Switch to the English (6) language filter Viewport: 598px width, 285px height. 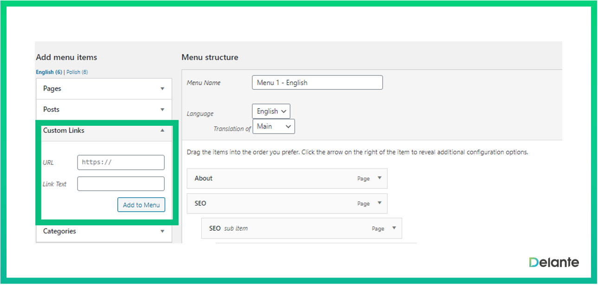tap(49, 72)
